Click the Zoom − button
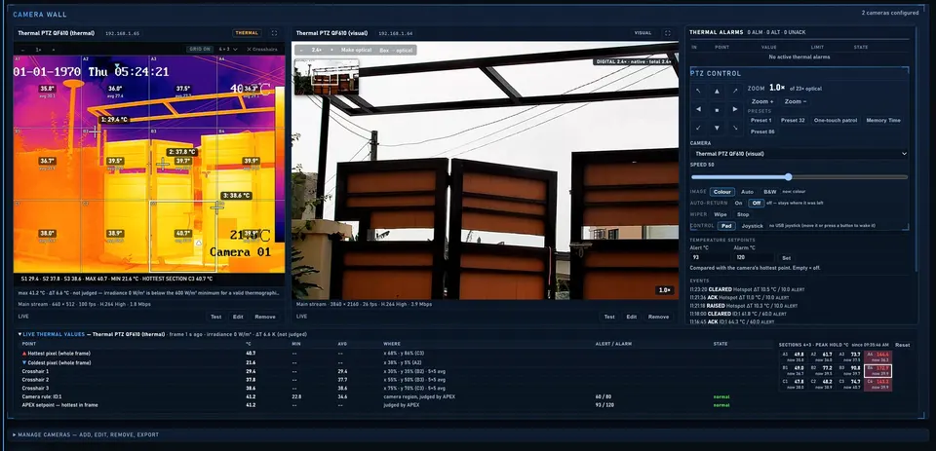Screen dimensions: 936x451 point(796,102)
